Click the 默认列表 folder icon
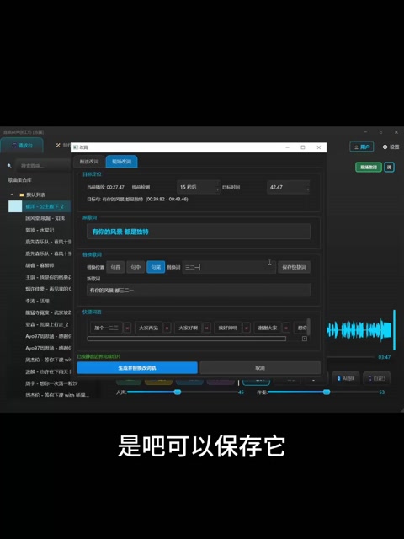404x539 pixels. (22, 195)
